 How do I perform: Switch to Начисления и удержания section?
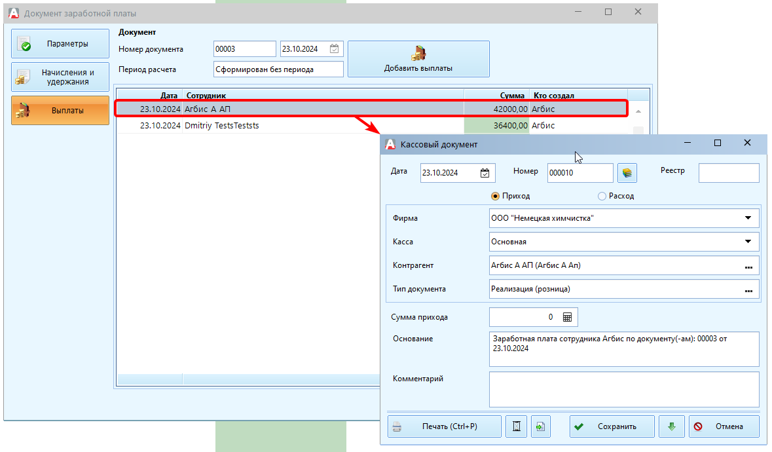(60, 77)
